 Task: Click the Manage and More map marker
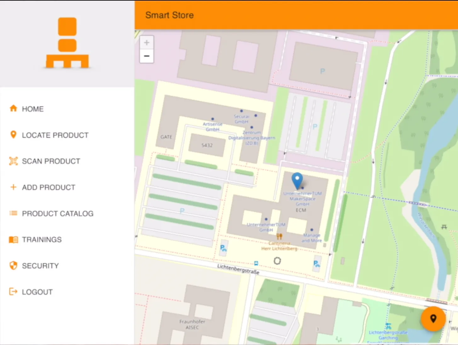[312, 230]
